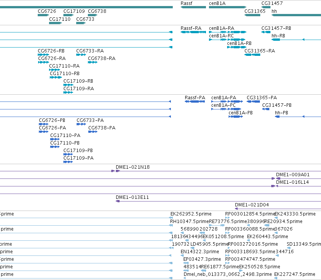
Task: Select the CG31365 gene label
Action: coord(255,11)
